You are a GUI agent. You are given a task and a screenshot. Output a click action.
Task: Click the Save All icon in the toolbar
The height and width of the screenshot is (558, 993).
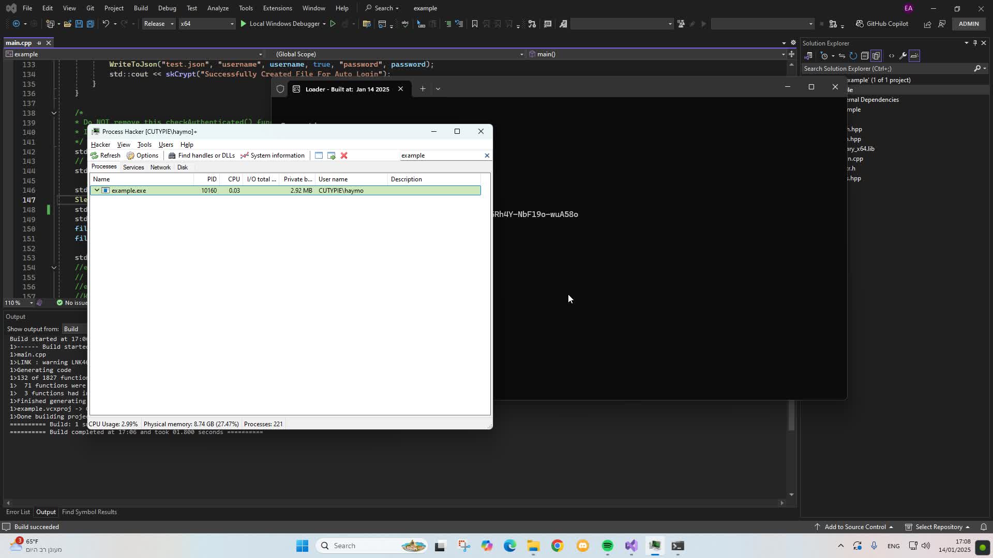tap(90, 24)
